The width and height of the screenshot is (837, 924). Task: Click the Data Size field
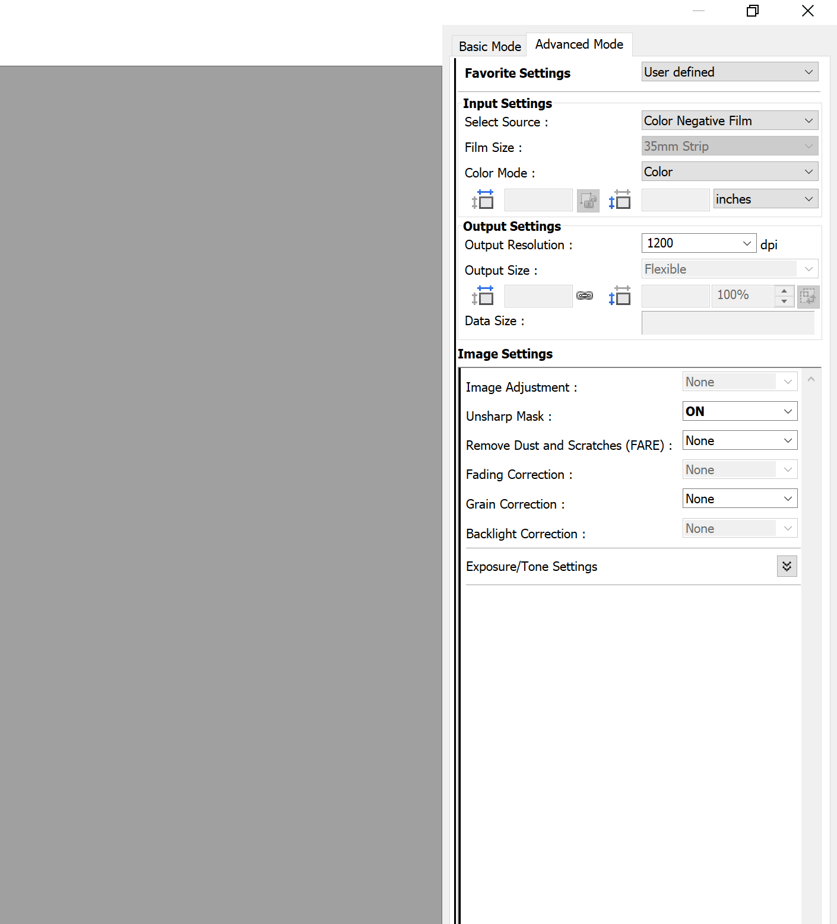point(728,323)
